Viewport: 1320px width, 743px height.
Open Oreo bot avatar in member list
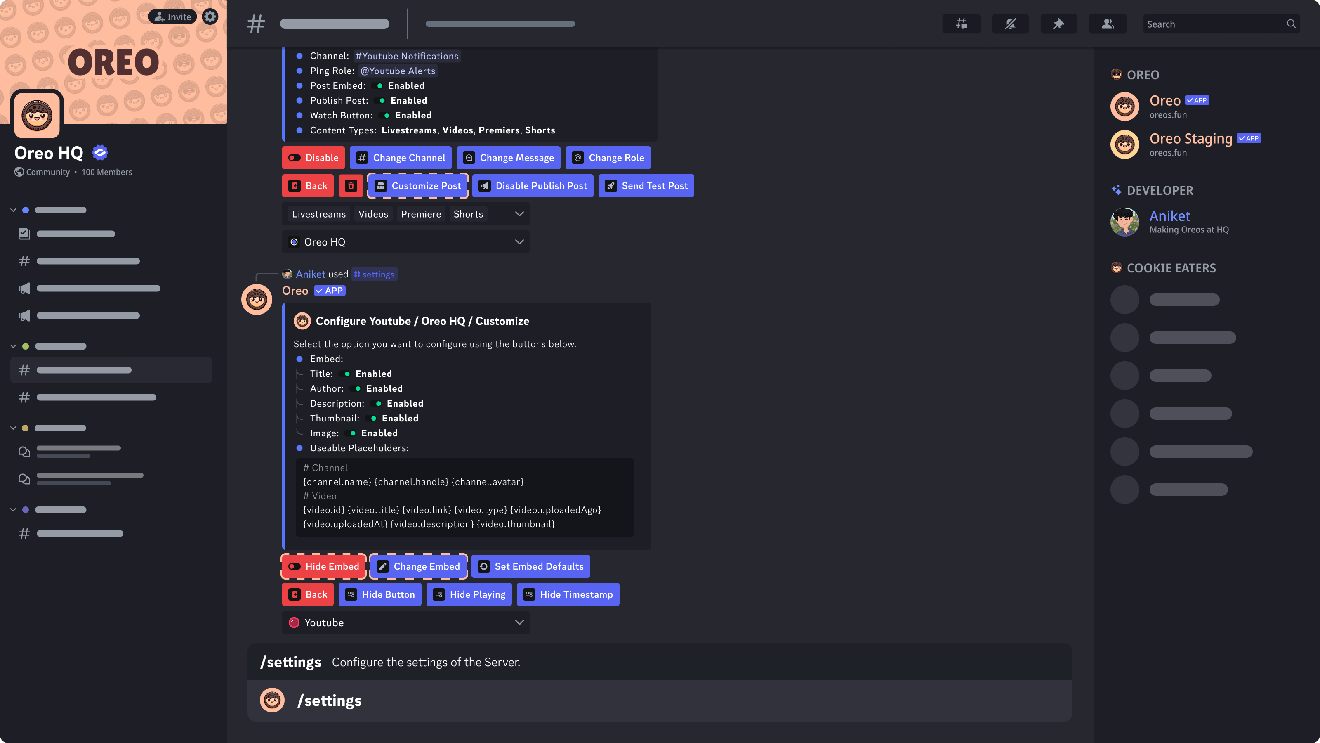1124,106
